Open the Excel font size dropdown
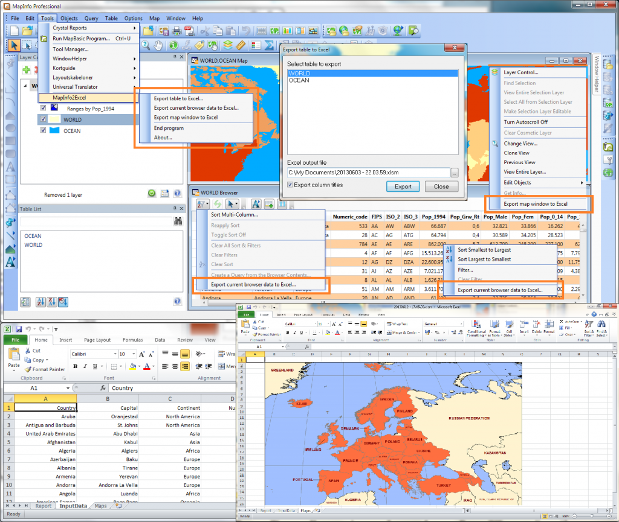Screen dimensions: 619x522 click(x=134, y=354)
